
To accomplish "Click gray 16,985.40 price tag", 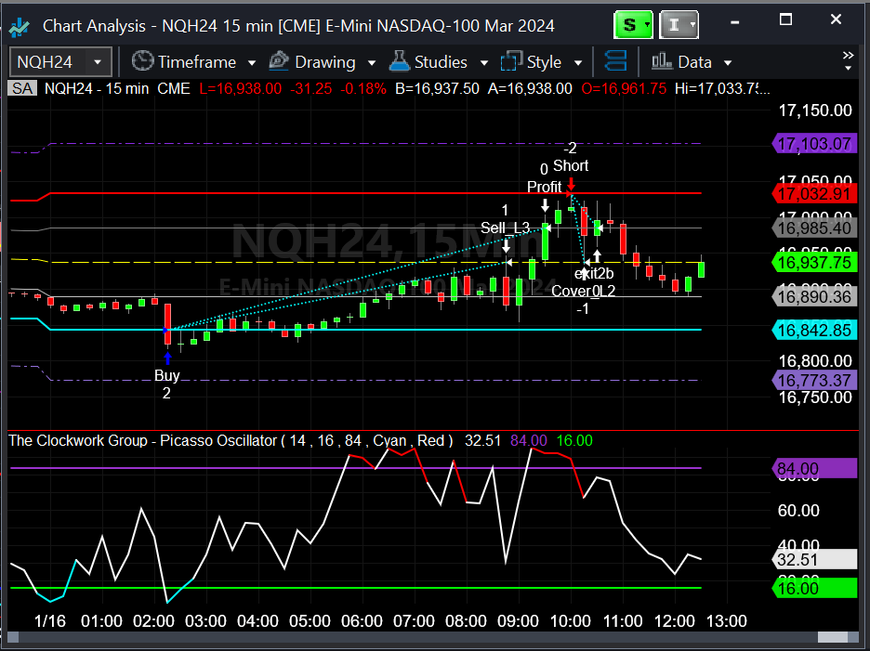I will point(814,228).
